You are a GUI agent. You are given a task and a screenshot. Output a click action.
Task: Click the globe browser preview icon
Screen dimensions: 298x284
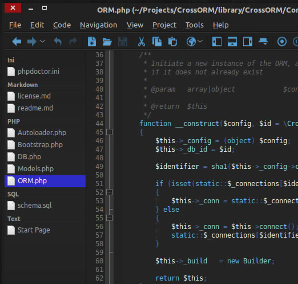point(191,41)
